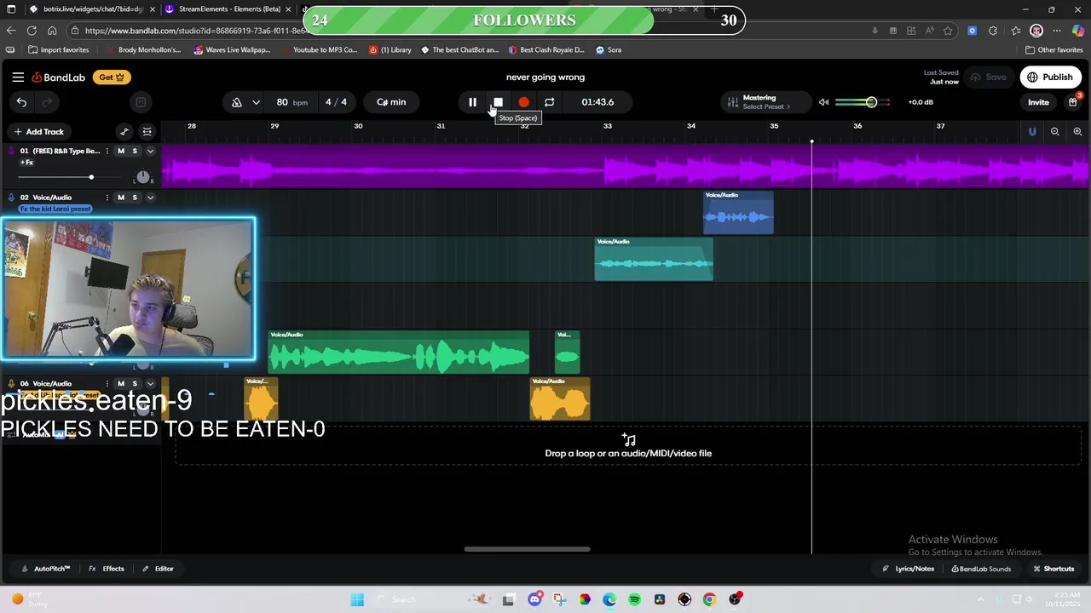Open the gift notifications icon
1091x613 pixels.
(1073, 102)
